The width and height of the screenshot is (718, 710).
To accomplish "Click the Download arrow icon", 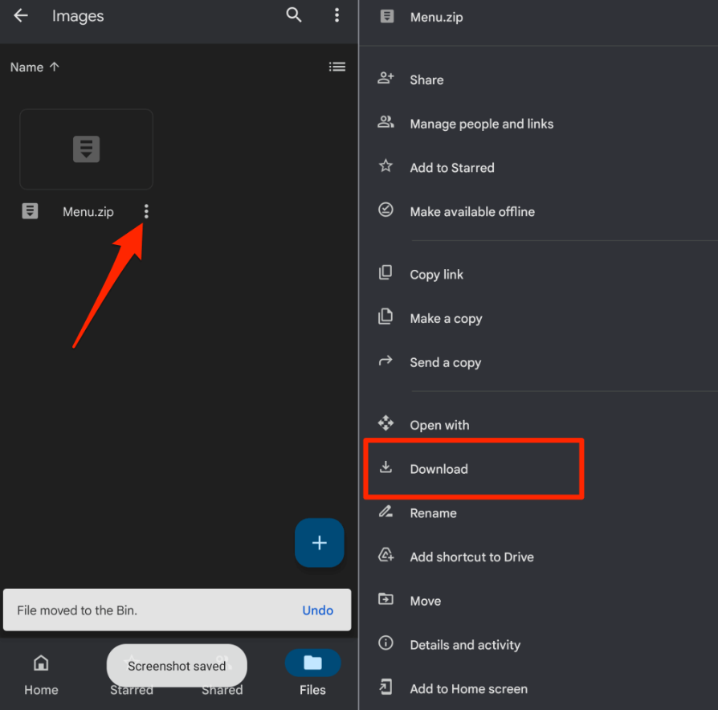I will pyautogui.click(x=386, y=467).
